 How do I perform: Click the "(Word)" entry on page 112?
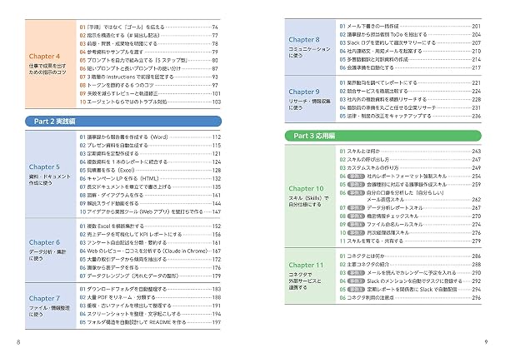[x=150, y=137]
